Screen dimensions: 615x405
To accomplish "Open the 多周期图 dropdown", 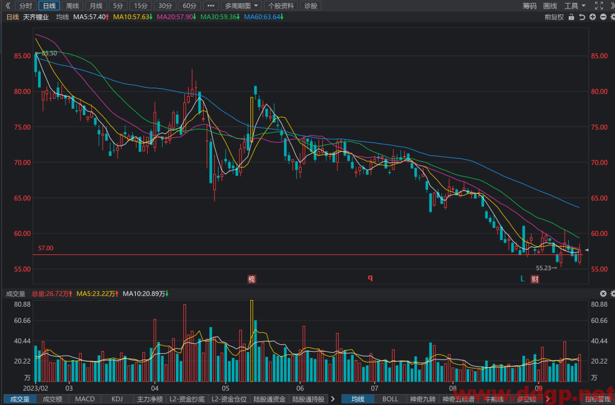I will pyautogui.click(x=241, y=5).
